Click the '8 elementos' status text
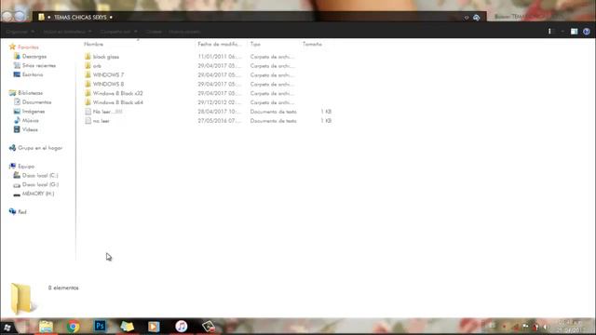This screenshot has height=335, width=596. 63,288
